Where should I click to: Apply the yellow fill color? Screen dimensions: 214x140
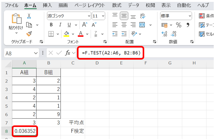[66, 34]
